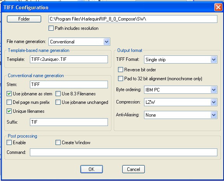Check Pad to 32 bit alignment

click(x=120, y=78)
